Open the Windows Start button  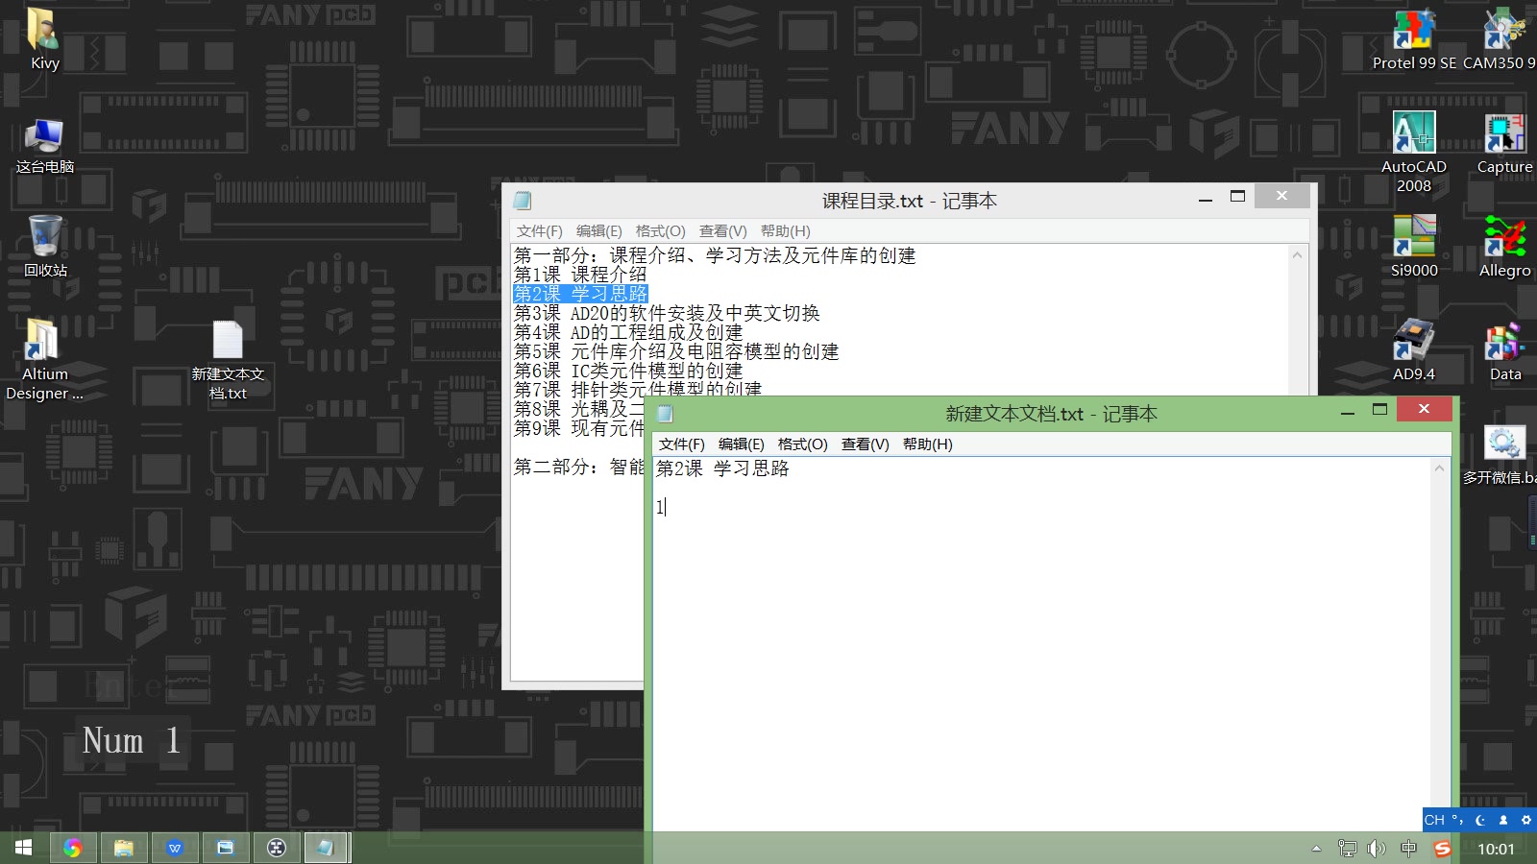[23, 848]
